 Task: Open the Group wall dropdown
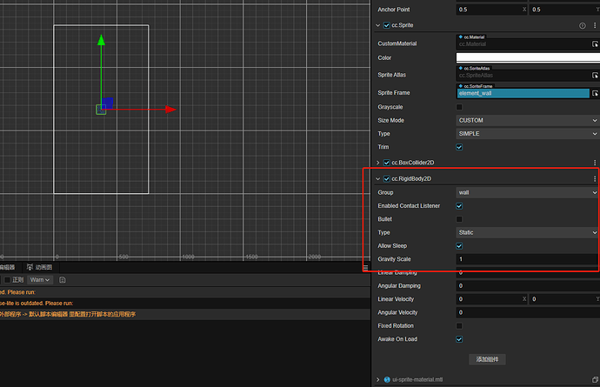tap(528, 192)
